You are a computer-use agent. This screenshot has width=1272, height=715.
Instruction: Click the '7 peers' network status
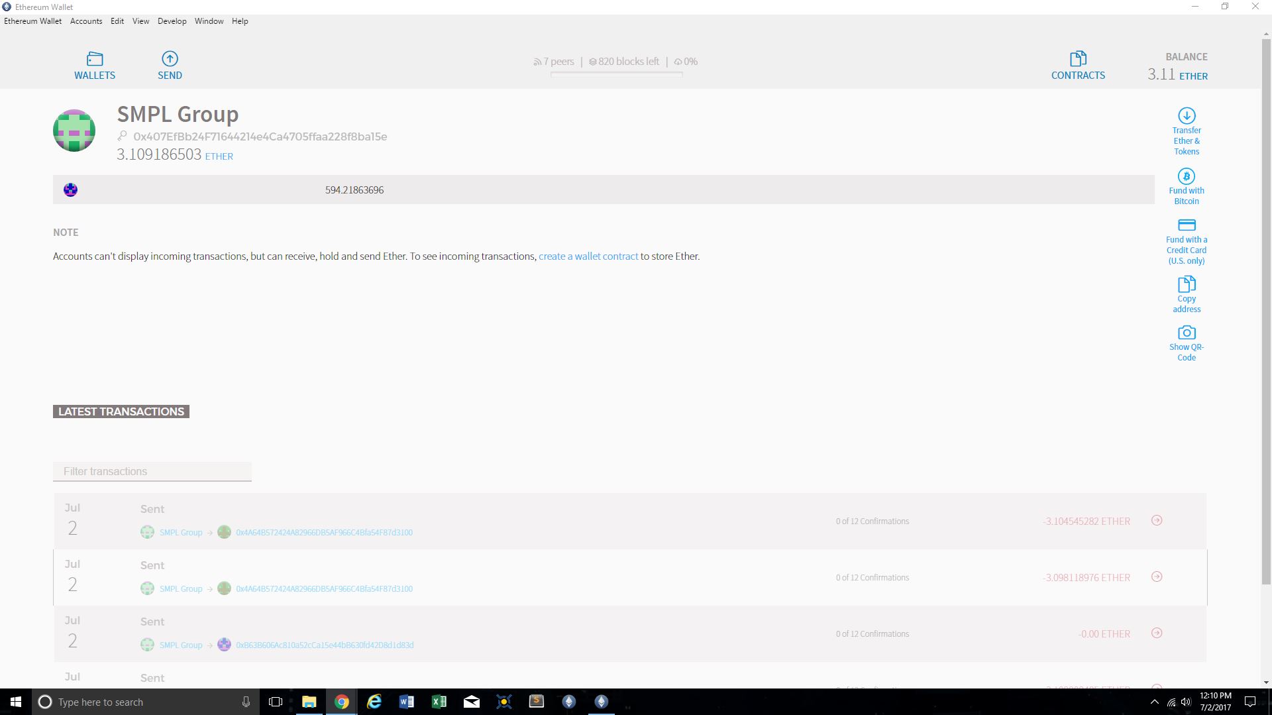coord(554,62)
